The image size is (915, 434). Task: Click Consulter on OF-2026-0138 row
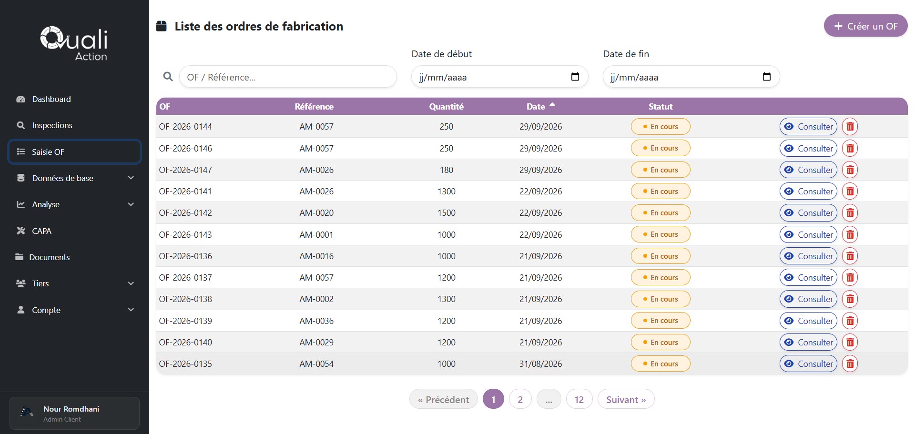coord(808,299)
